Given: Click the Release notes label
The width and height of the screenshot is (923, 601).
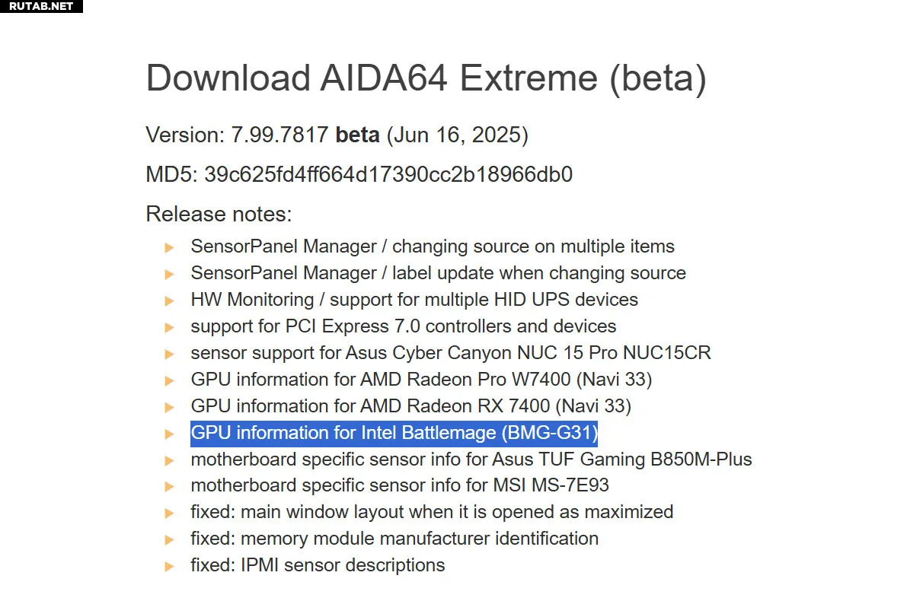Looking at the screenshot, I should pos(219,214).
